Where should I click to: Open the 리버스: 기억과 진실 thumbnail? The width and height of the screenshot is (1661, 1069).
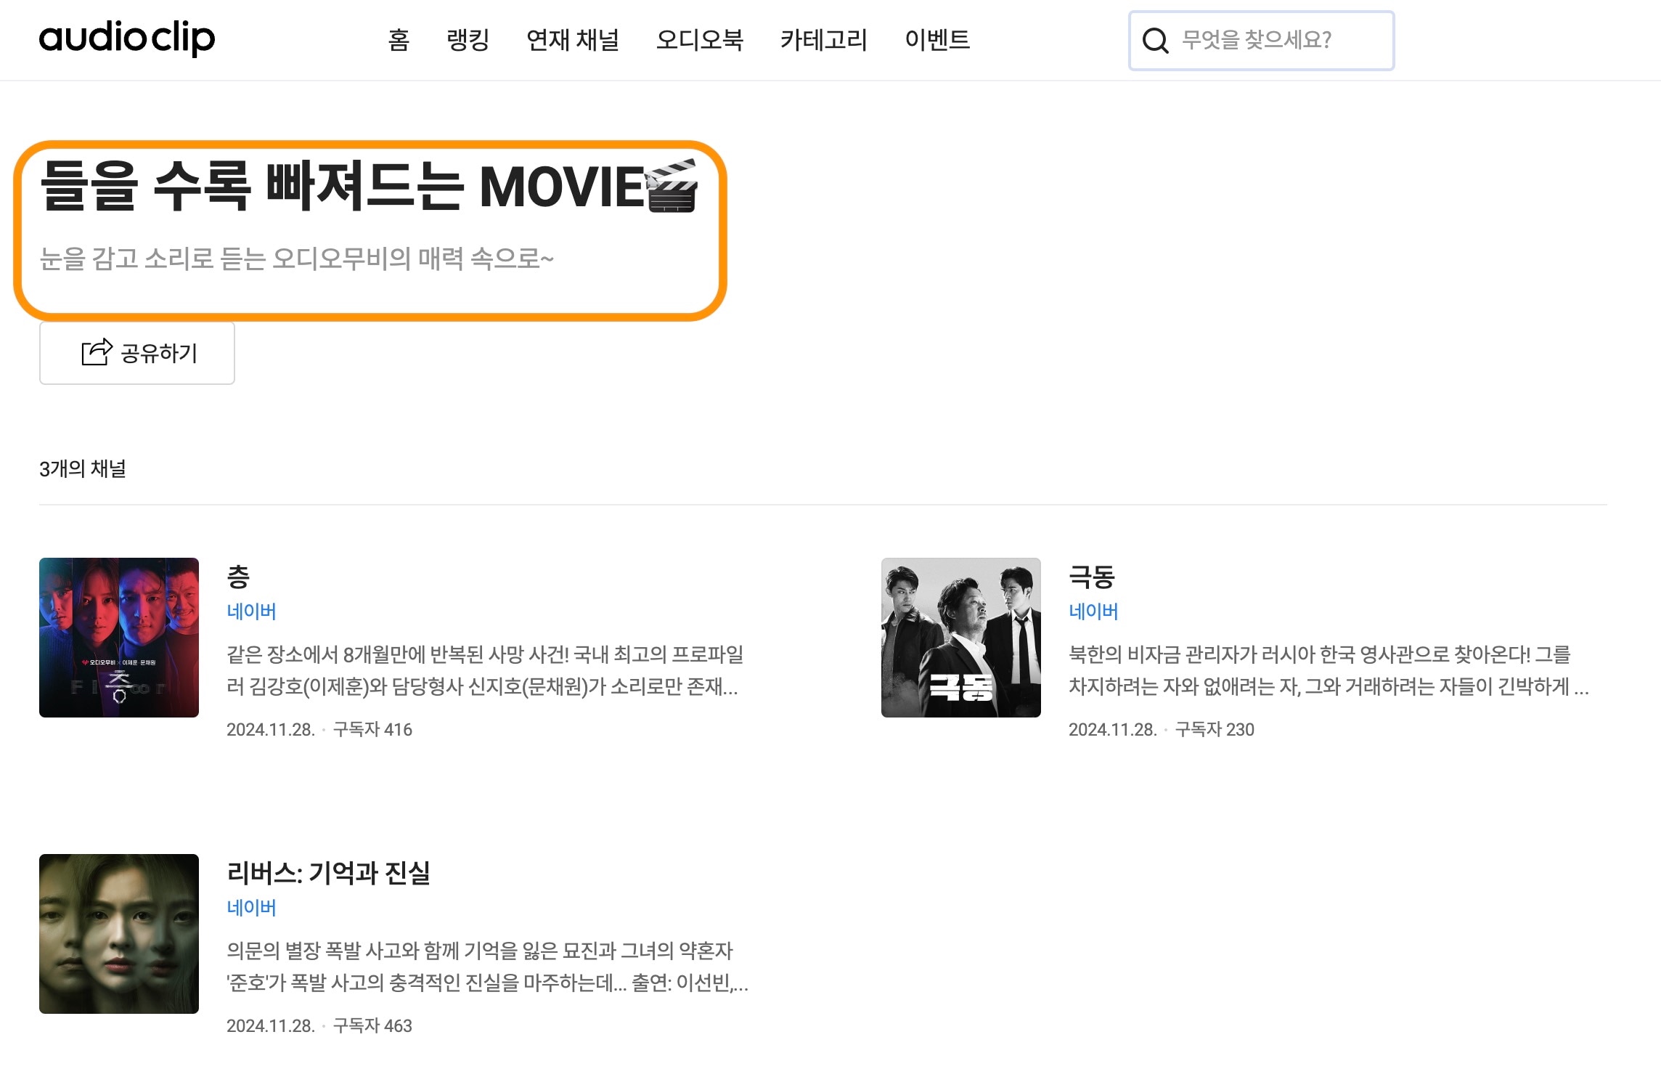pos(119,934)
